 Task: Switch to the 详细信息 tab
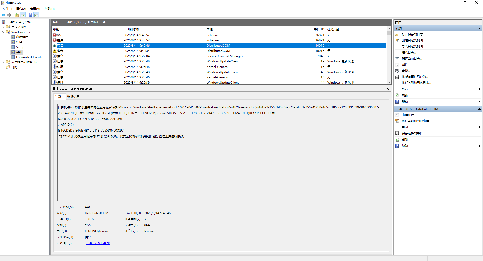pos(73,97)
